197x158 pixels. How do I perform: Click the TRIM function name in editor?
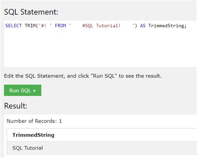click(x=30, y=26)
